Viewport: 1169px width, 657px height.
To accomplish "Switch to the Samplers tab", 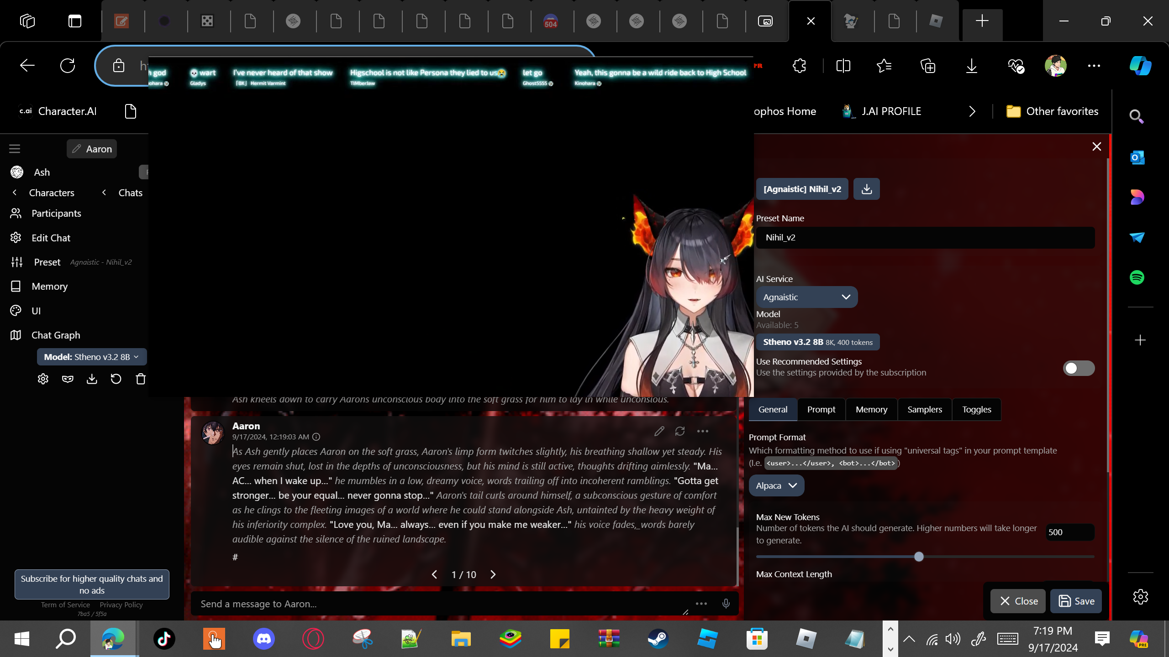I will pos(924,409).
